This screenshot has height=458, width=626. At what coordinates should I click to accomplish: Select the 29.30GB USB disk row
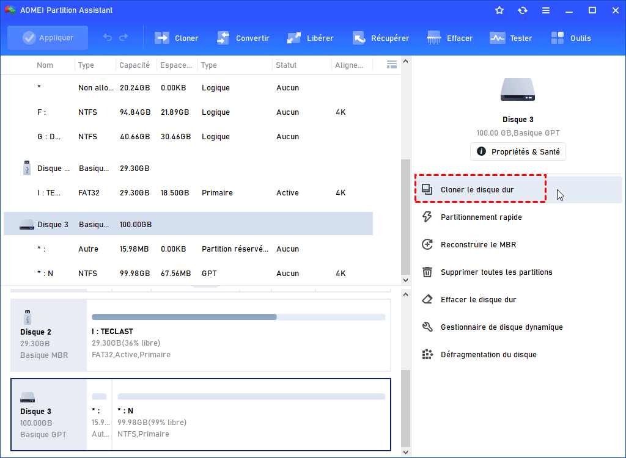[188, 169]
